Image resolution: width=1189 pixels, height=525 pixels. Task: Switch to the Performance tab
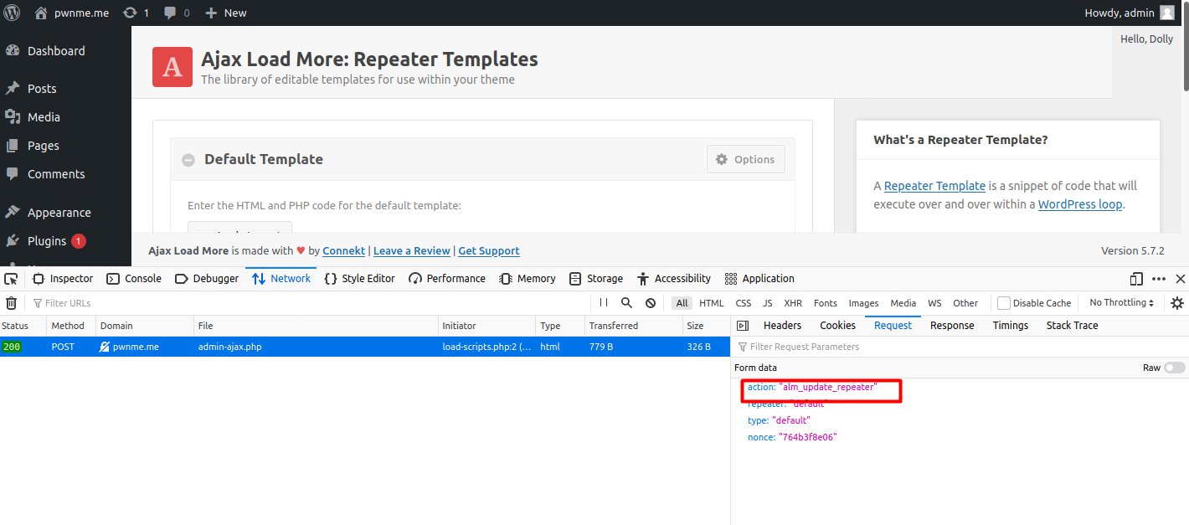(x=447, y=279)
